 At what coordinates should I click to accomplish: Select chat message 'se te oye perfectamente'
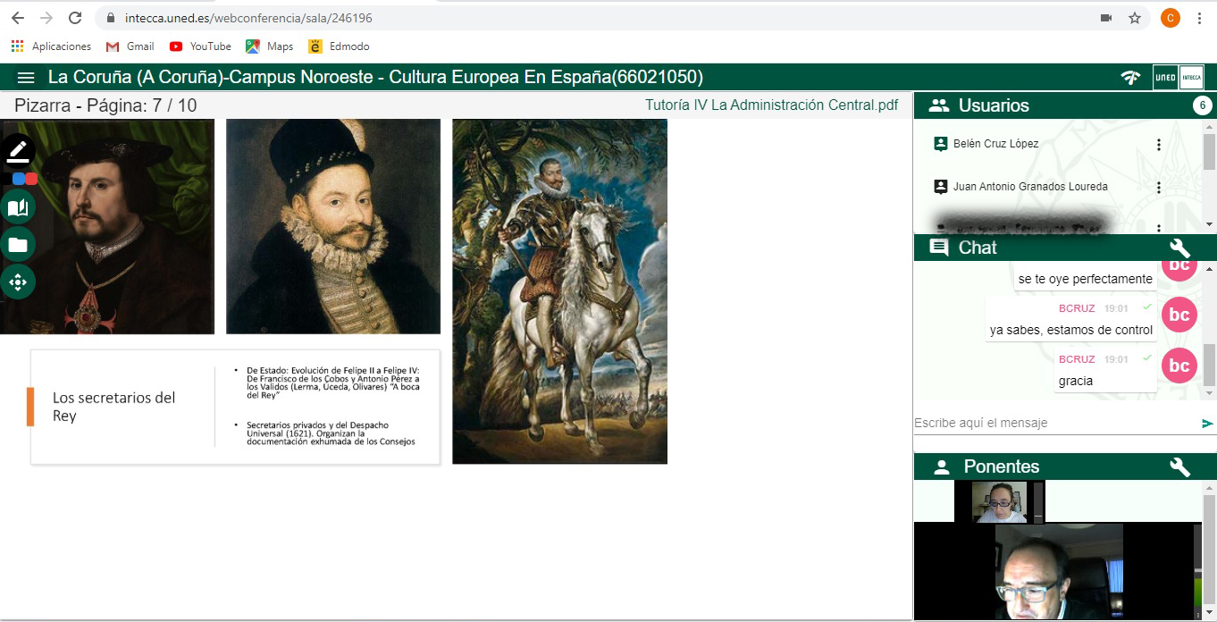[x=1086, y=279]
